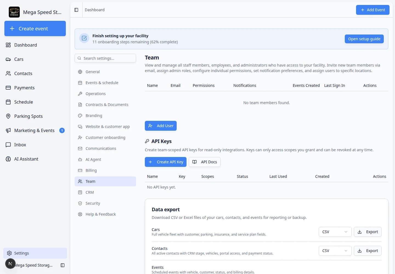Select the Team settings section

click(105, 181)
